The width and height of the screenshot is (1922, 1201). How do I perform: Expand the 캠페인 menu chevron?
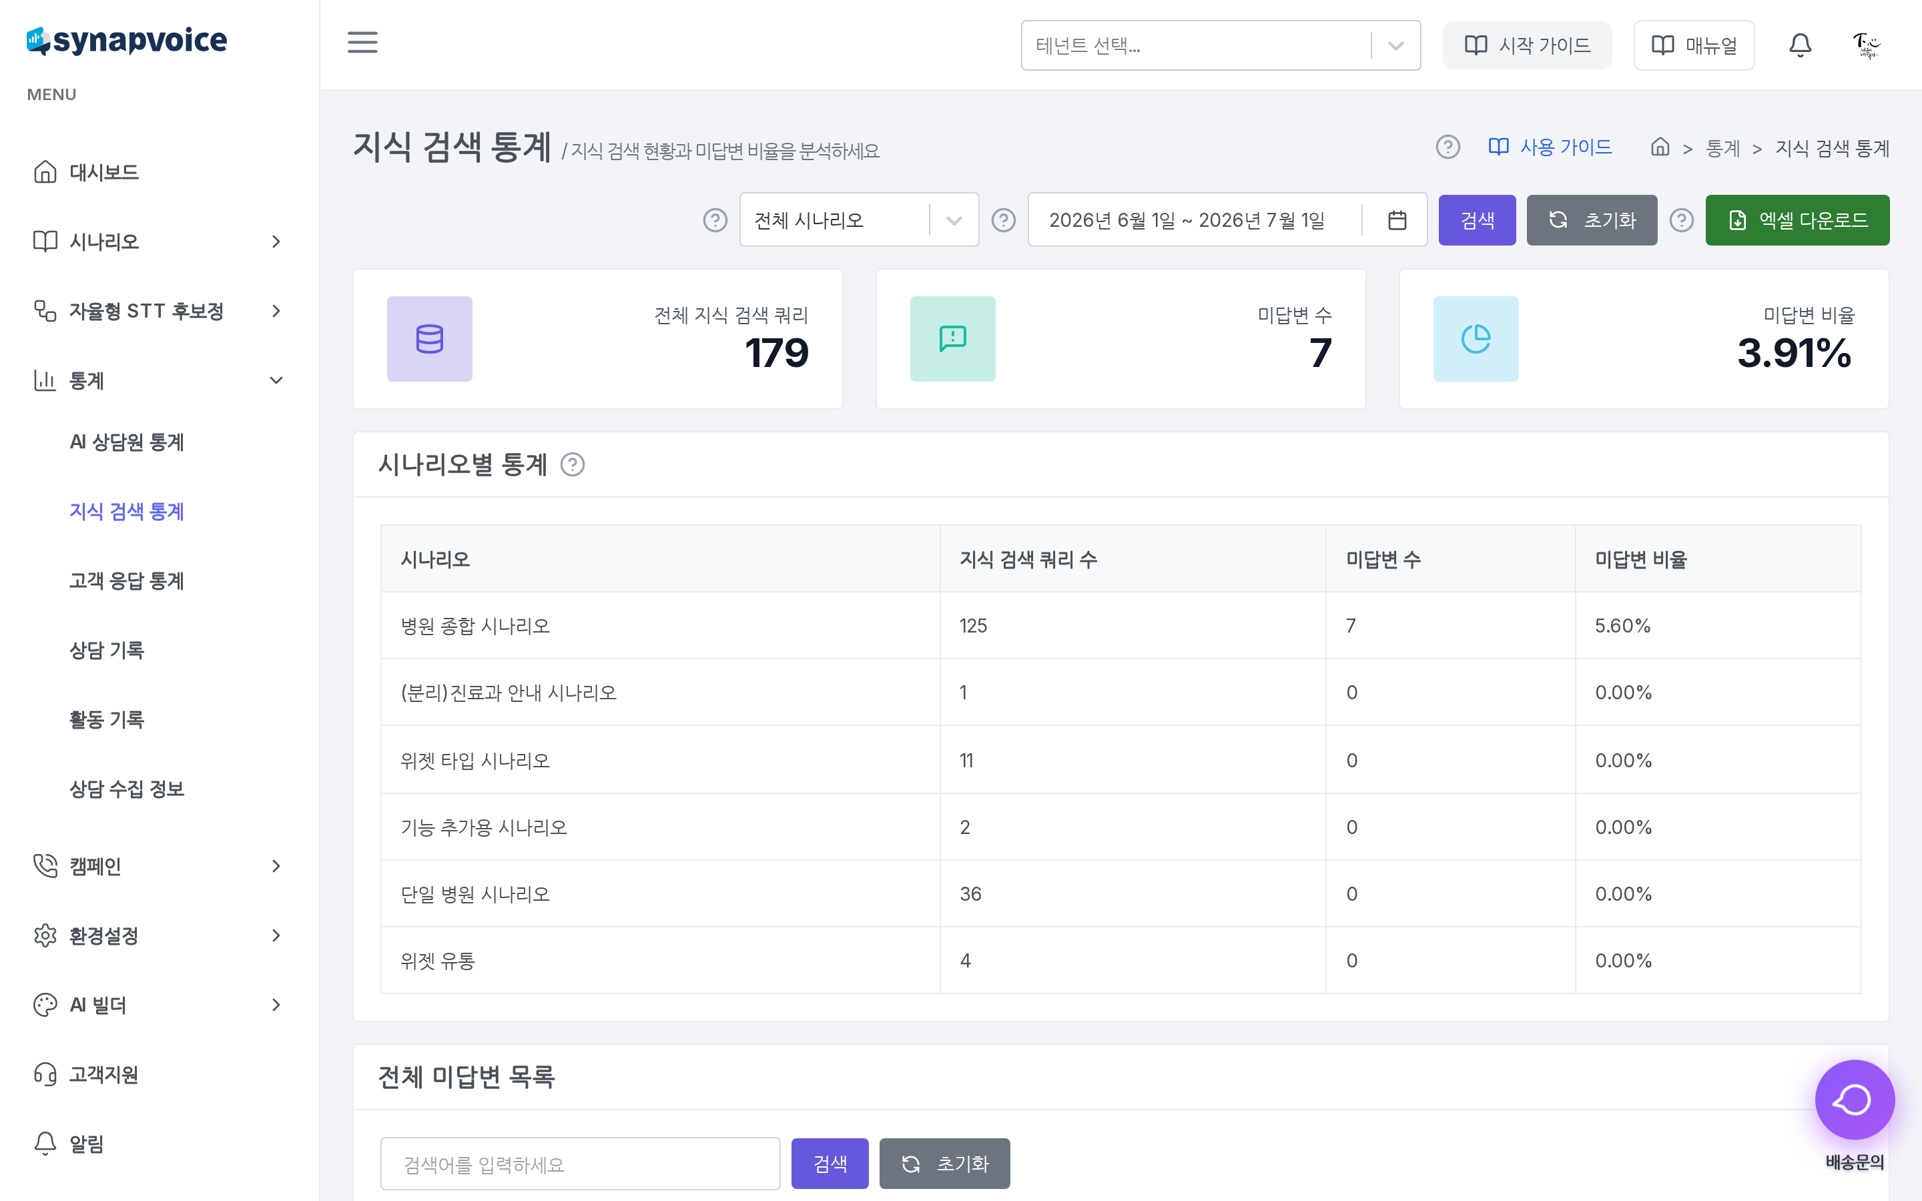click(276, 866)
